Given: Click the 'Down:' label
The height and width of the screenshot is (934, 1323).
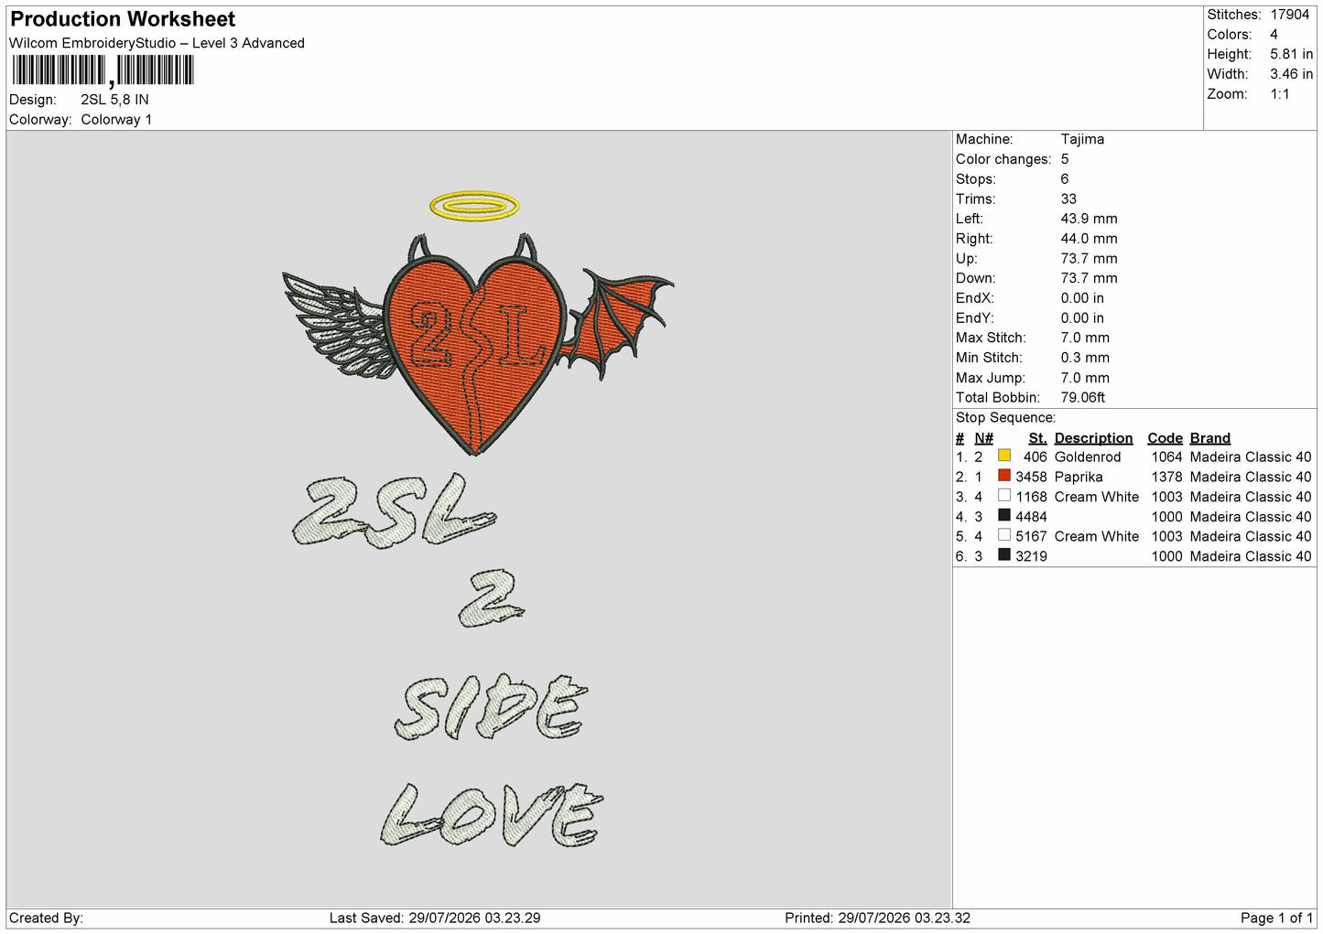Looking at the screenshot, I should coord(975,279).
